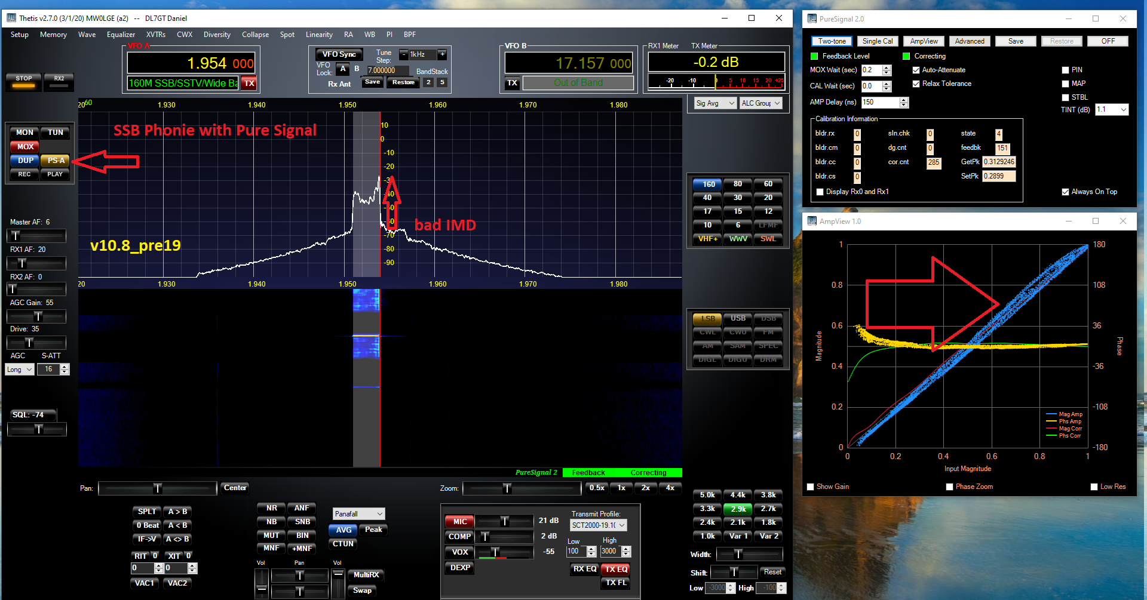Viewport: 1147px width, 600px height.
Task: Toggle the COMP compressor button
Action: (x=460, y=537)
